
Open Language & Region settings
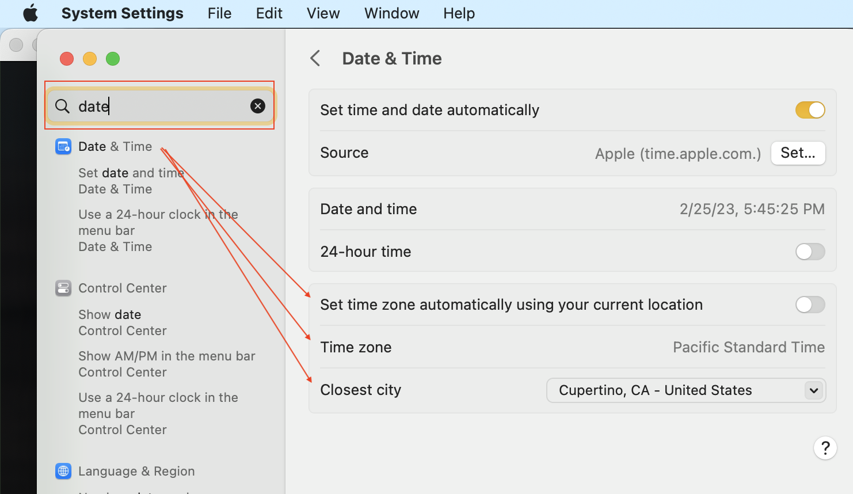pos(136,471)
